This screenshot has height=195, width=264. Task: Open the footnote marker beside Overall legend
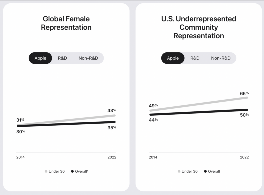click(88, 170)
